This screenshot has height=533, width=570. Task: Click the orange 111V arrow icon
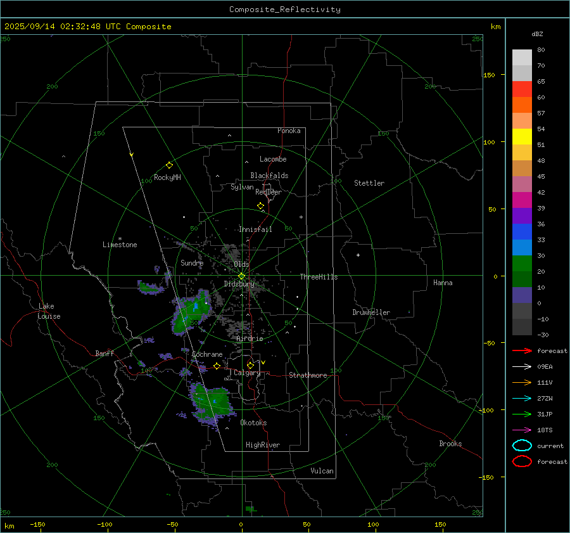click(x=522, y=382)
